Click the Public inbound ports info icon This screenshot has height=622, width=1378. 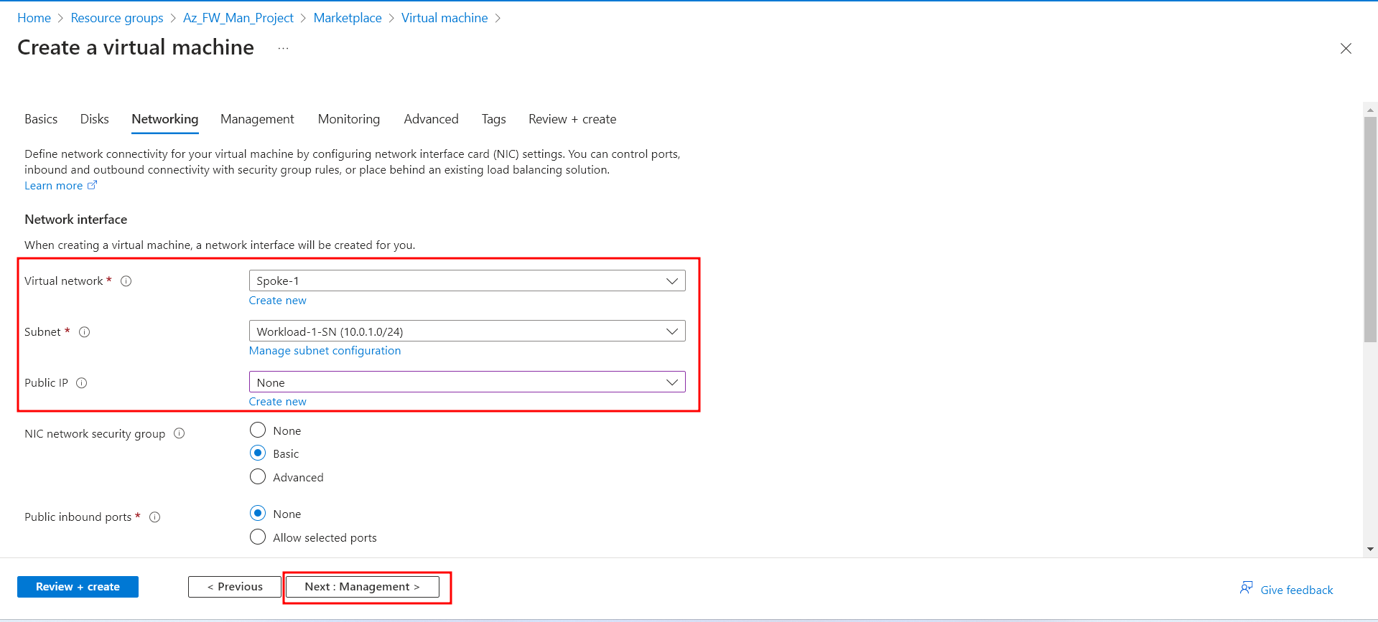154,517
